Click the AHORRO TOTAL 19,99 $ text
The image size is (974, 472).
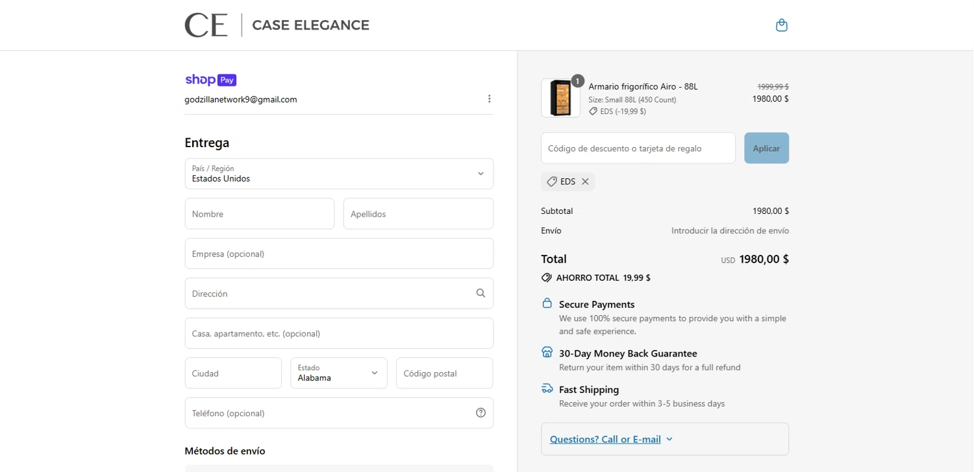(603, 277)
